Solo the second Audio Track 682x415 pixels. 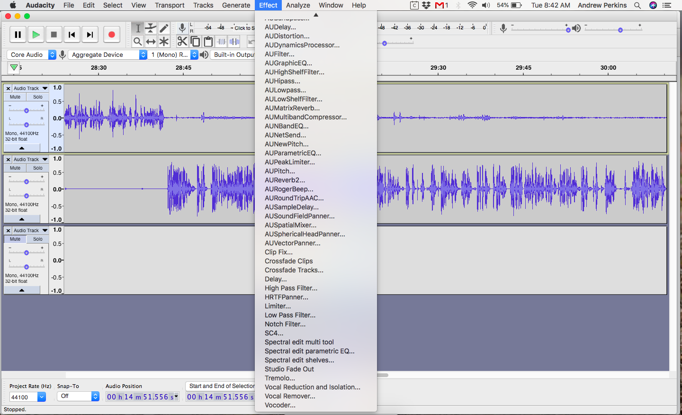coord(37,168)
